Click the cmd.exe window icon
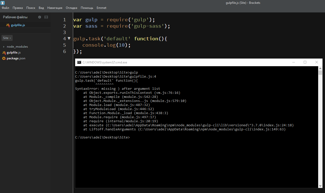The height and width of the screenshot is (193, 325). 79,62
